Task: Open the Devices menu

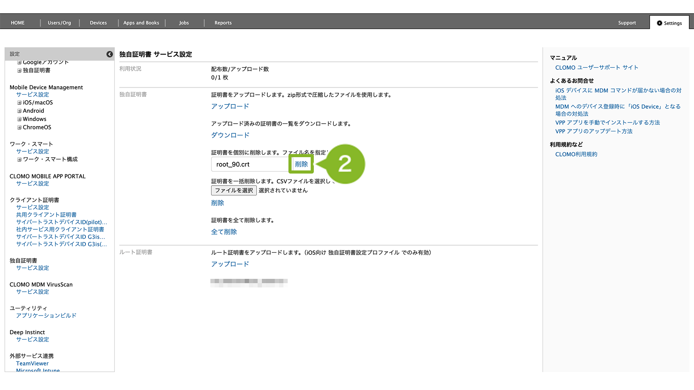Action: (x=98, y=23)
